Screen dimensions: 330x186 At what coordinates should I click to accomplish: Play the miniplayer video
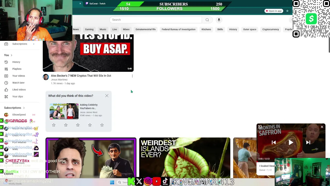coord(291,142)
